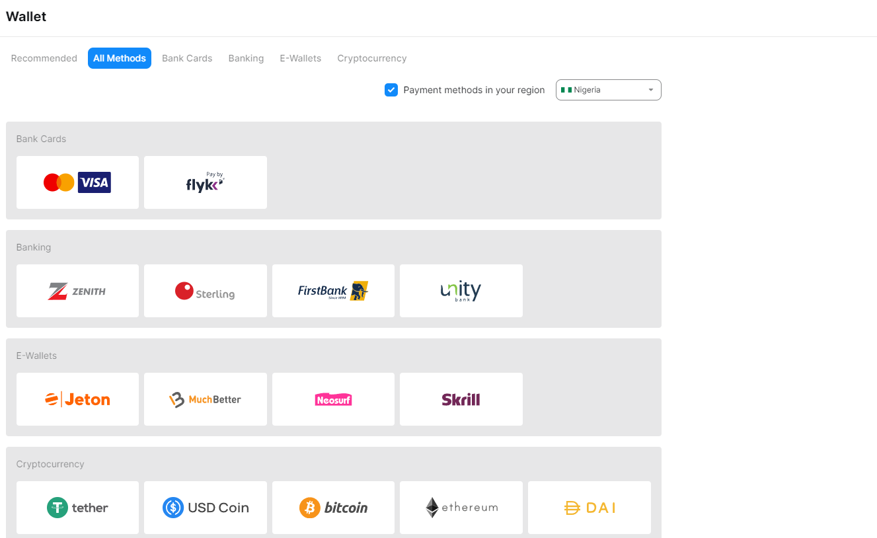
Task: Switch to the Bank Cards tab
Action: pos(187,58)
